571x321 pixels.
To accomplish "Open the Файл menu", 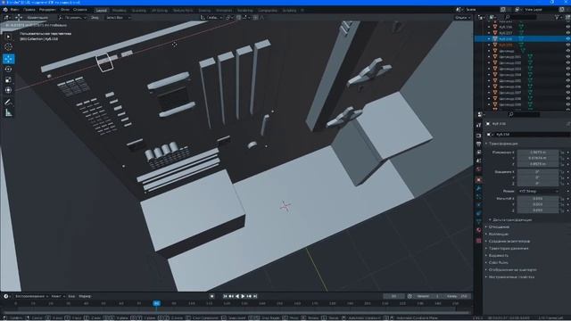I will coord(14,10).
